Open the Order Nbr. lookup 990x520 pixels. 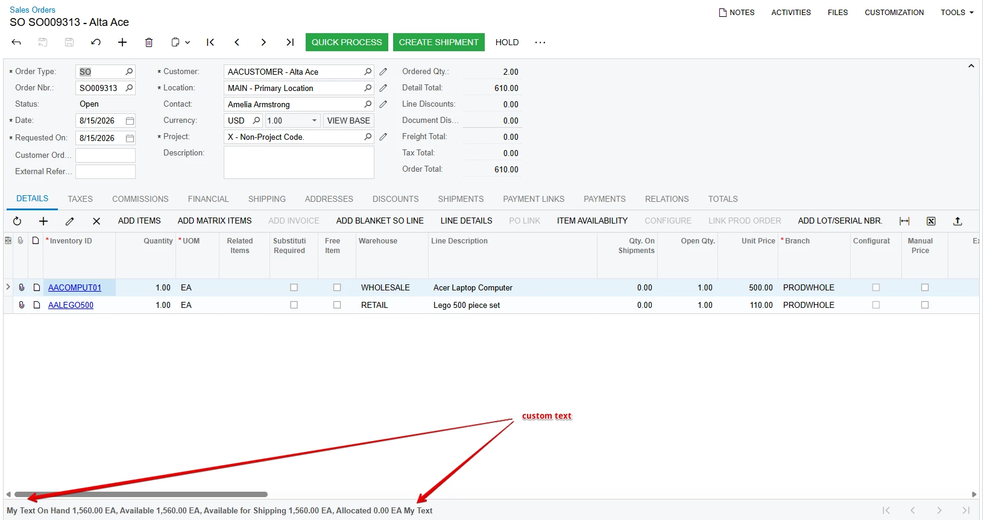[x=129, y=88]
